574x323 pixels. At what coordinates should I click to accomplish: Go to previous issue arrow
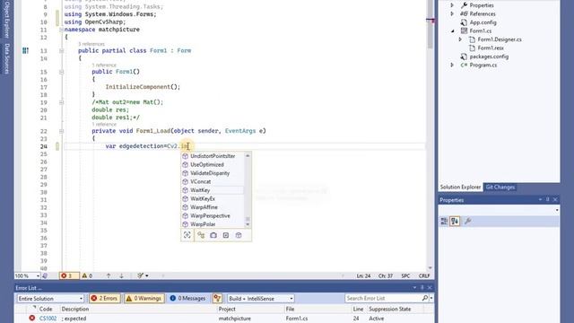109,275
